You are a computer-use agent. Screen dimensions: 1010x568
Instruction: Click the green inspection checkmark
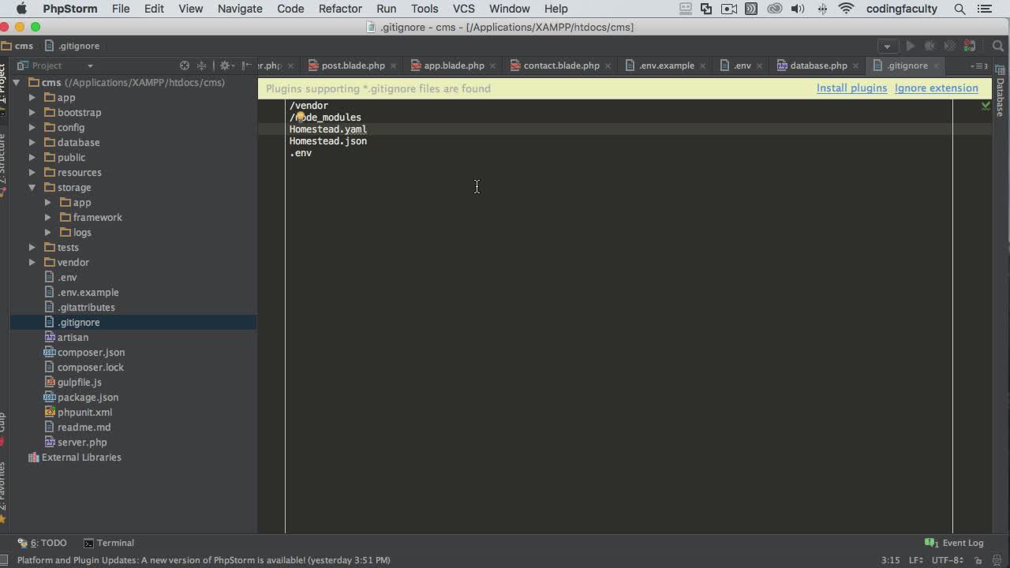pos(986,105)
